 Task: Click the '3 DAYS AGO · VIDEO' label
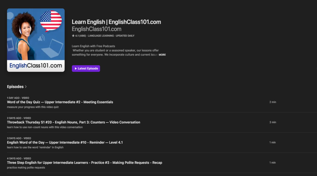coord(19,138)
